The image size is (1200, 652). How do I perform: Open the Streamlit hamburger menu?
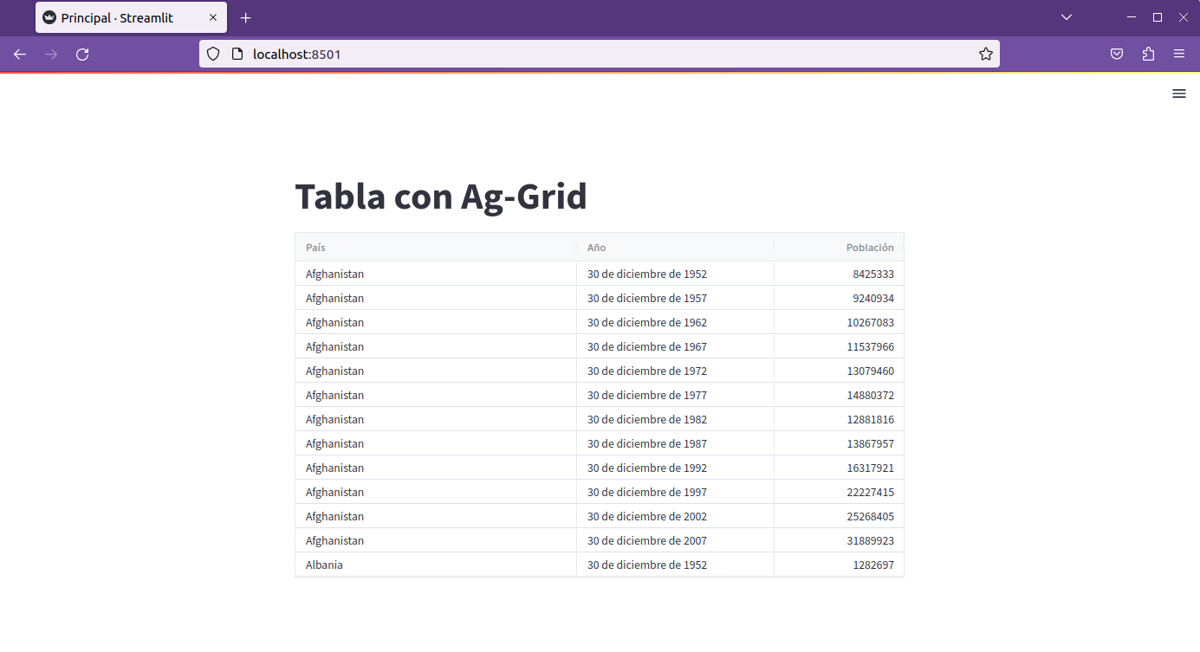[x=1178, y=94]
